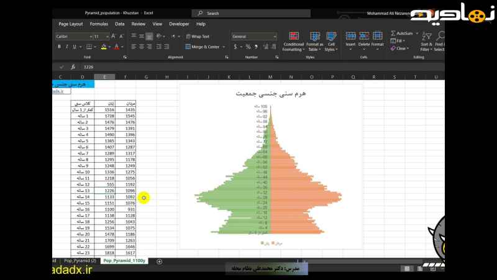Viewport: 497px width, 280px height.
Task: Switch to Pop_Pyramid (2) sheet tab
Action: pyautogui.click(x=80, y=261)
